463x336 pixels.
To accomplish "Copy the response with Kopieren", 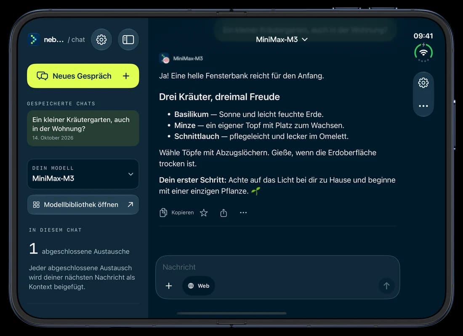I will [177, 212].
